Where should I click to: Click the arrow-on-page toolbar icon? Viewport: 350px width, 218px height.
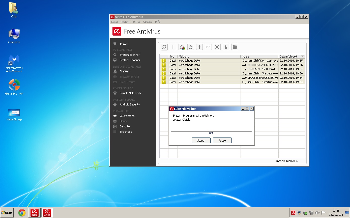(x=226, y=47)
